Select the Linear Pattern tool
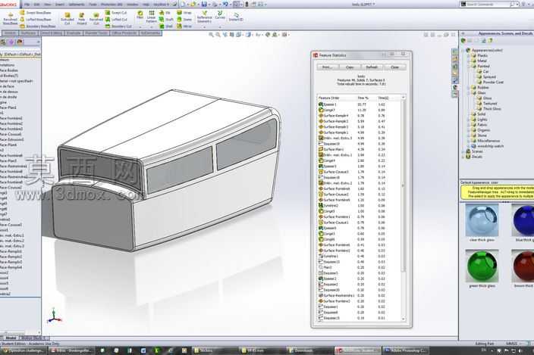The width and height of the screenshot is (534, 355). click(x=151, y=17)
